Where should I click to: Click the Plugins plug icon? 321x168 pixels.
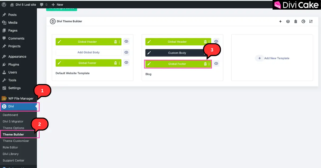[4, 64]
